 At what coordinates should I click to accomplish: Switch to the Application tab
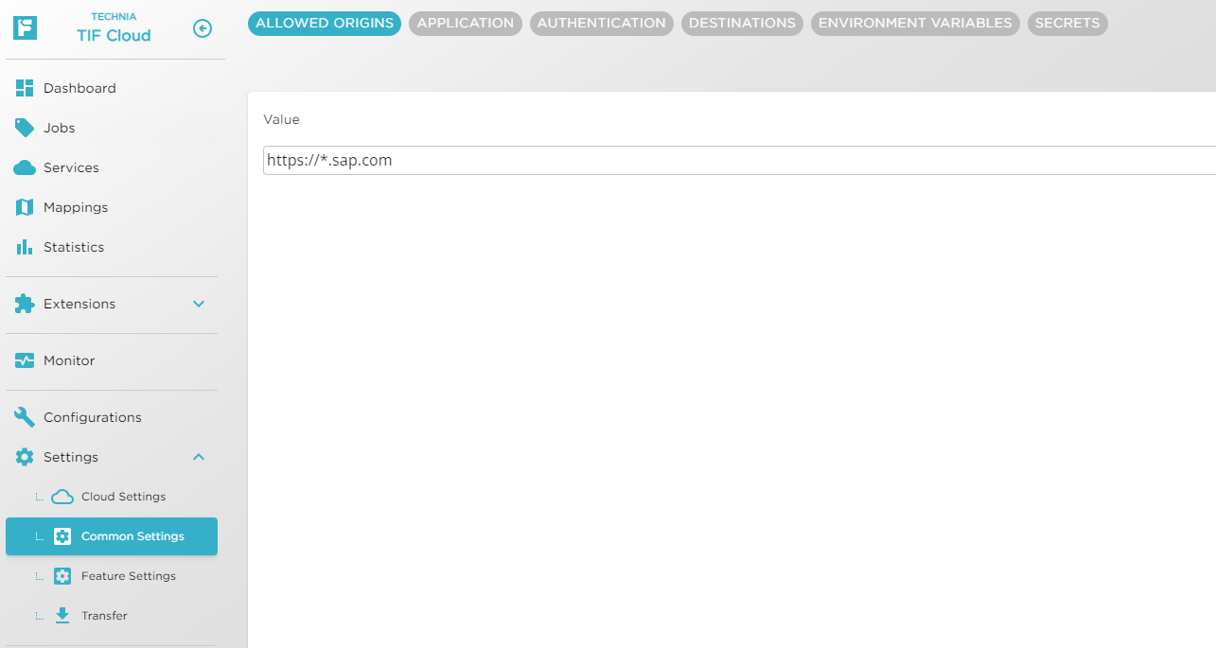[x=465, y=24]
